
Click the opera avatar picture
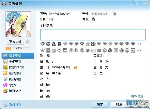[18, 24]
